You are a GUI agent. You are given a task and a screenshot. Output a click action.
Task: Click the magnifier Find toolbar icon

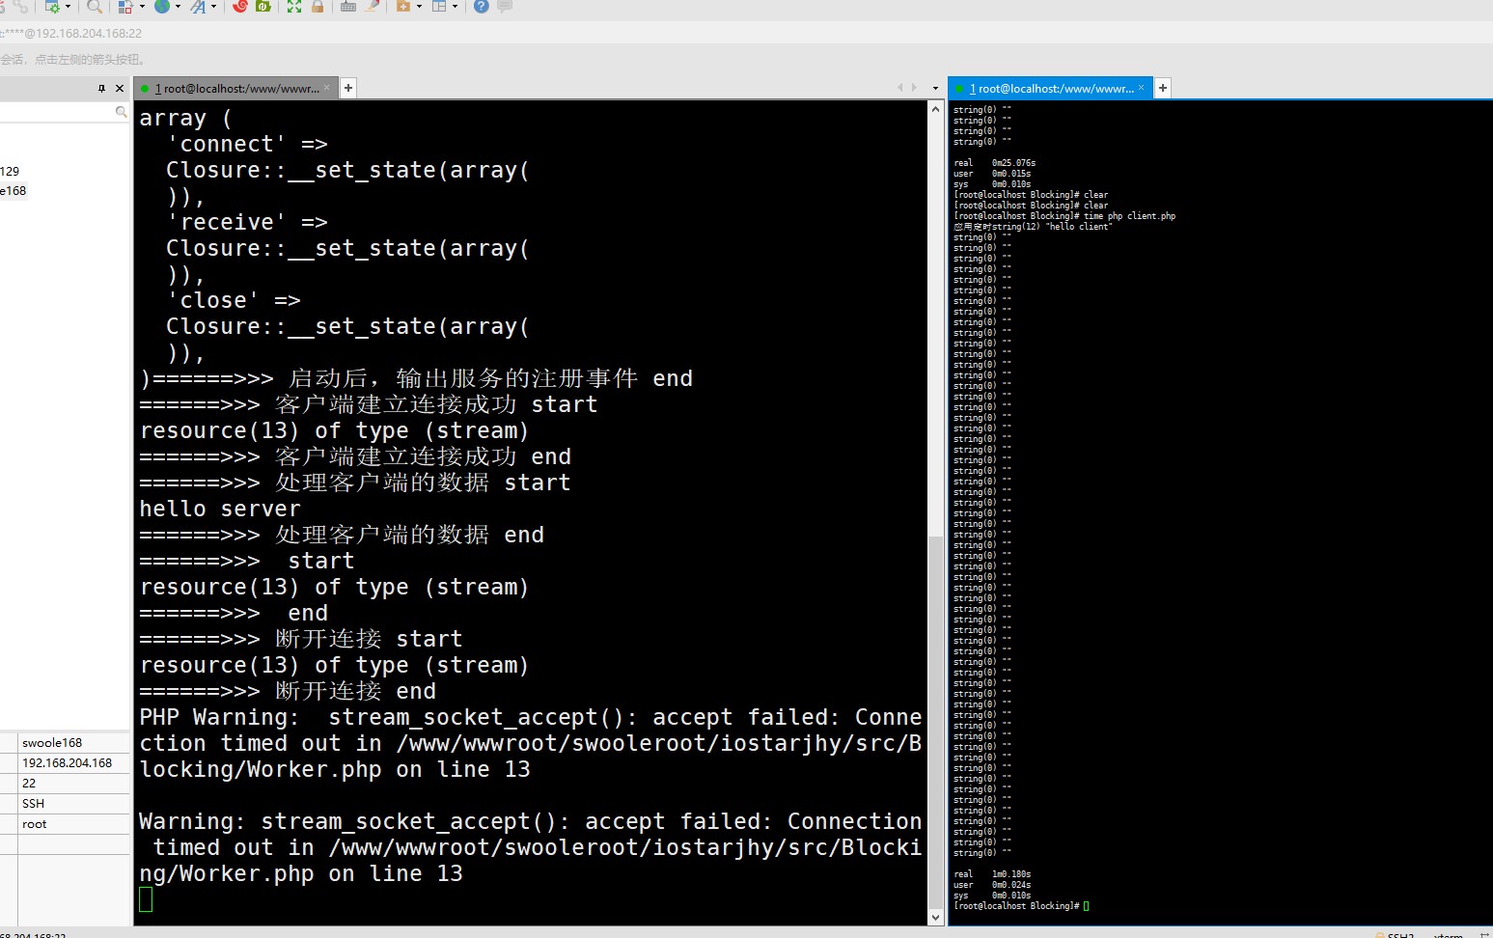click(94, 6)
